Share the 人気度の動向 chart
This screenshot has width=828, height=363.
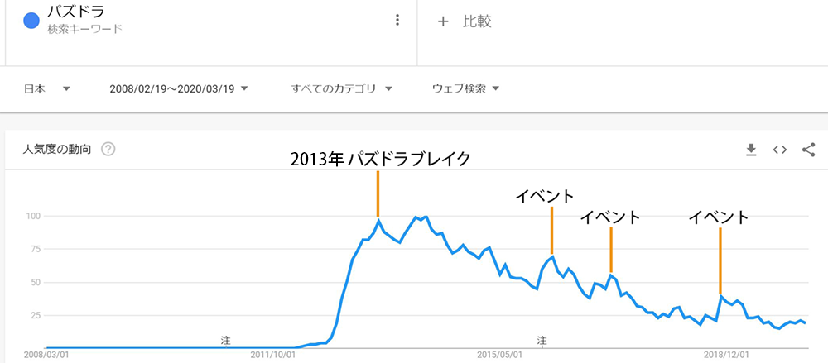808,150
